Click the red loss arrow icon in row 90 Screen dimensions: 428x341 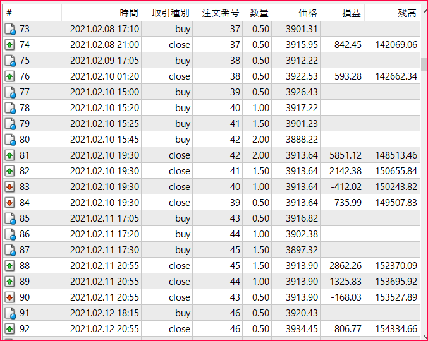pyautogui.click(x=10, y=297)
